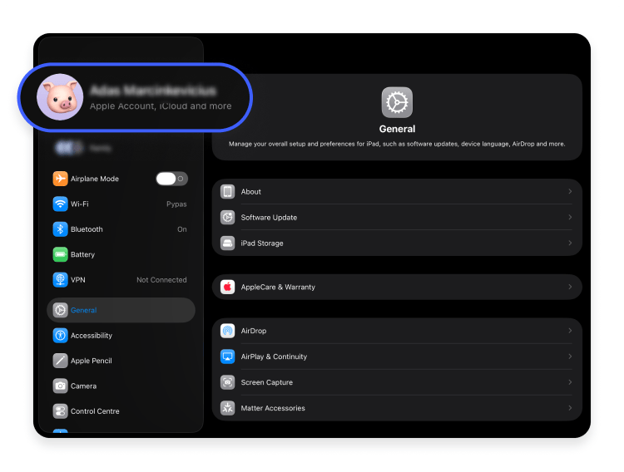Screen dimensions: 624x472
Task: Open iPad Storage chevron arrow
Action: [x=570, y=243]
